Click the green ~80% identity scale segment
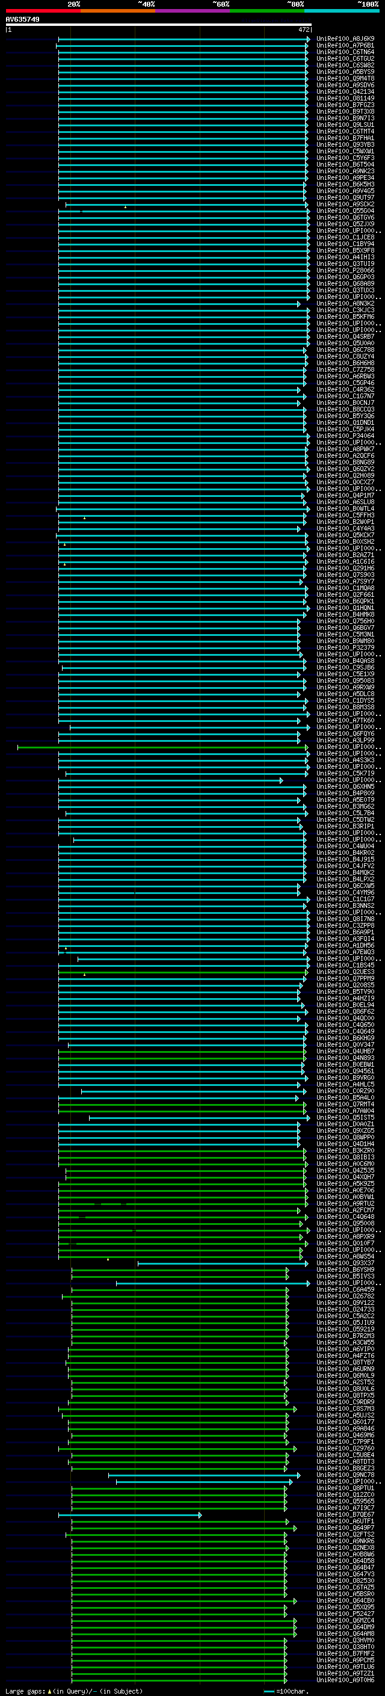385x1696 pixels. [x=267, y=11]
